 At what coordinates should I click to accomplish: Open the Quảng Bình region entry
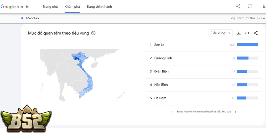point(163,58)
